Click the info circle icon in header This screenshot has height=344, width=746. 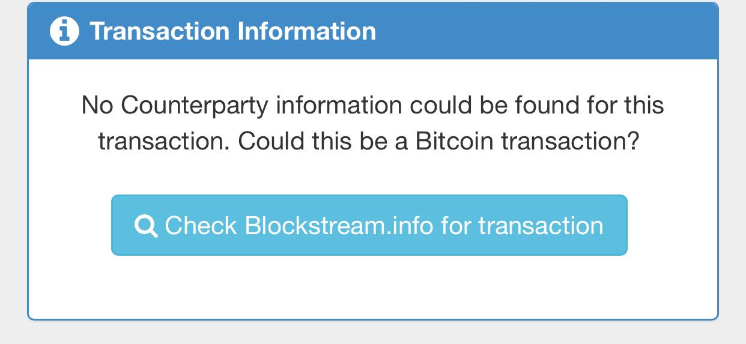pyautogui.click(x=64, y=31)
